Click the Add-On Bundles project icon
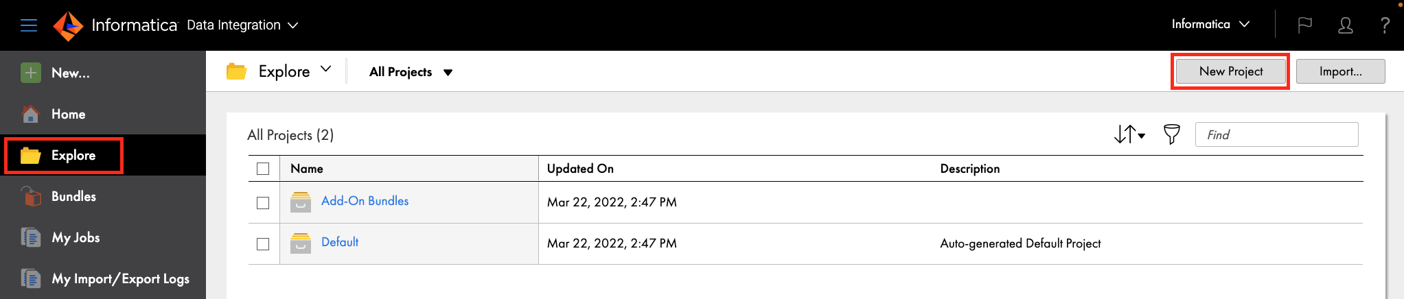Viewport: 1404px width, 299px height. click(x=301, y=202)
